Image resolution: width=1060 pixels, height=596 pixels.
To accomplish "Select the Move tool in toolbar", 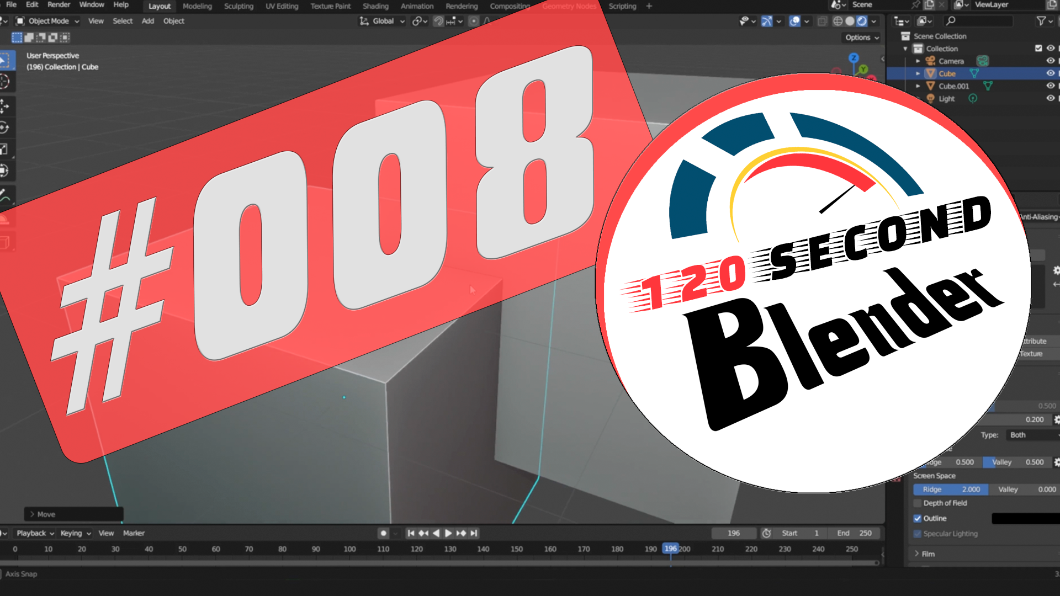I will pos(4,105).
